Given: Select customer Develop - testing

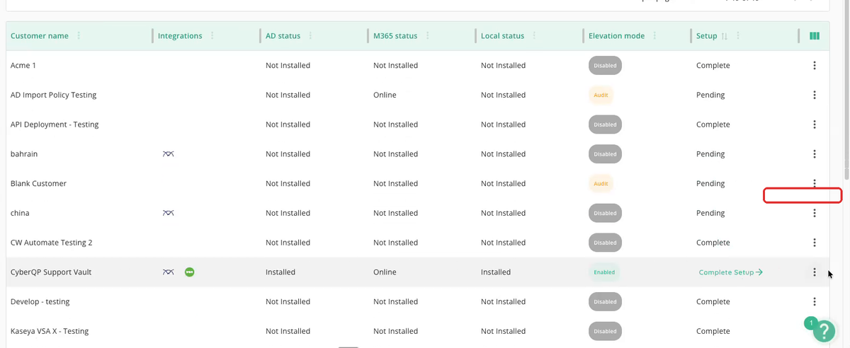Looking at the screenshot, I should 40,301.
